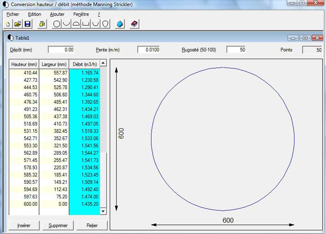Click the yellow cube units icon
326x234 pixels.
(x=41, y=24)
